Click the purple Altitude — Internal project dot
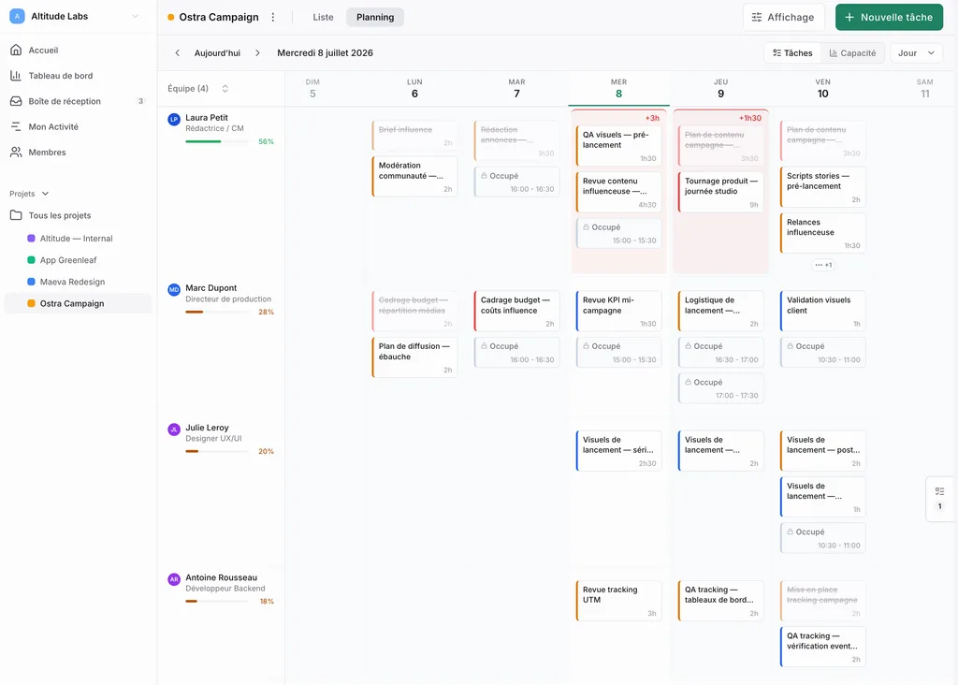The height and width of the screenshot is (685, 958). [x=31, y=239]
